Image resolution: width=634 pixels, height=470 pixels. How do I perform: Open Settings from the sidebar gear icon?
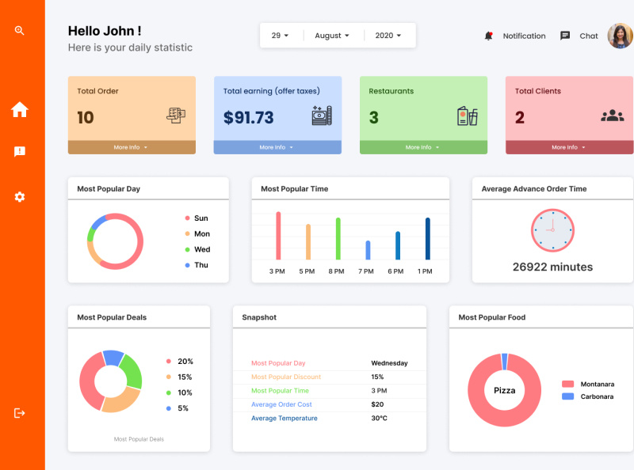pos(19,196)
